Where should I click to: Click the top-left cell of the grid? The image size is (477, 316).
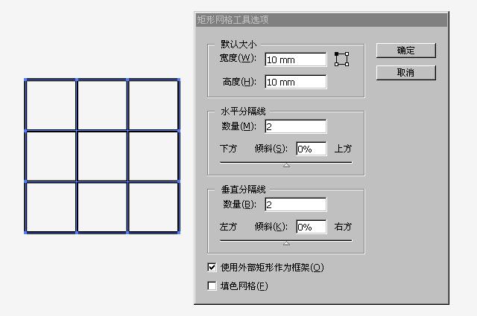[51, 105]
